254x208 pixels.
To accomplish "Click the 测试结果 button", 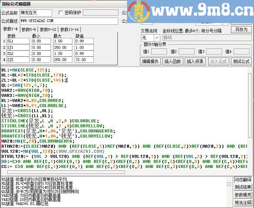I will click(x=243, y=187).
